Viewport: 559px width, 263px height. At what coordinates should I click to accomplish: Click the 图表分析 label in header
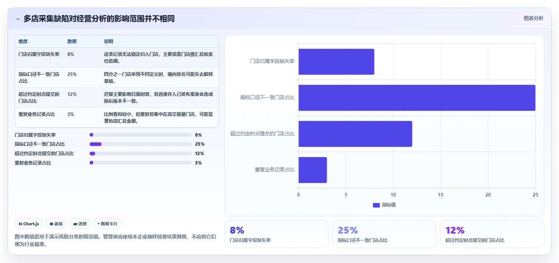[x=533, y=18]
